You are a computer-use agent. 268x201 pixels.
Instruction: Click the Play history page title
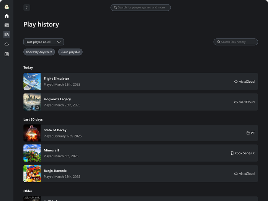click(x=41, y=25)
